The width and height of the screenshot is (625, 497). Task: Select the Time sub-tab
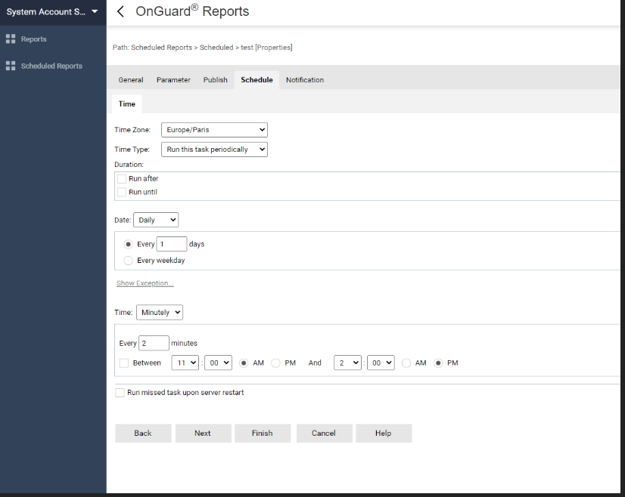click(127, 104)
